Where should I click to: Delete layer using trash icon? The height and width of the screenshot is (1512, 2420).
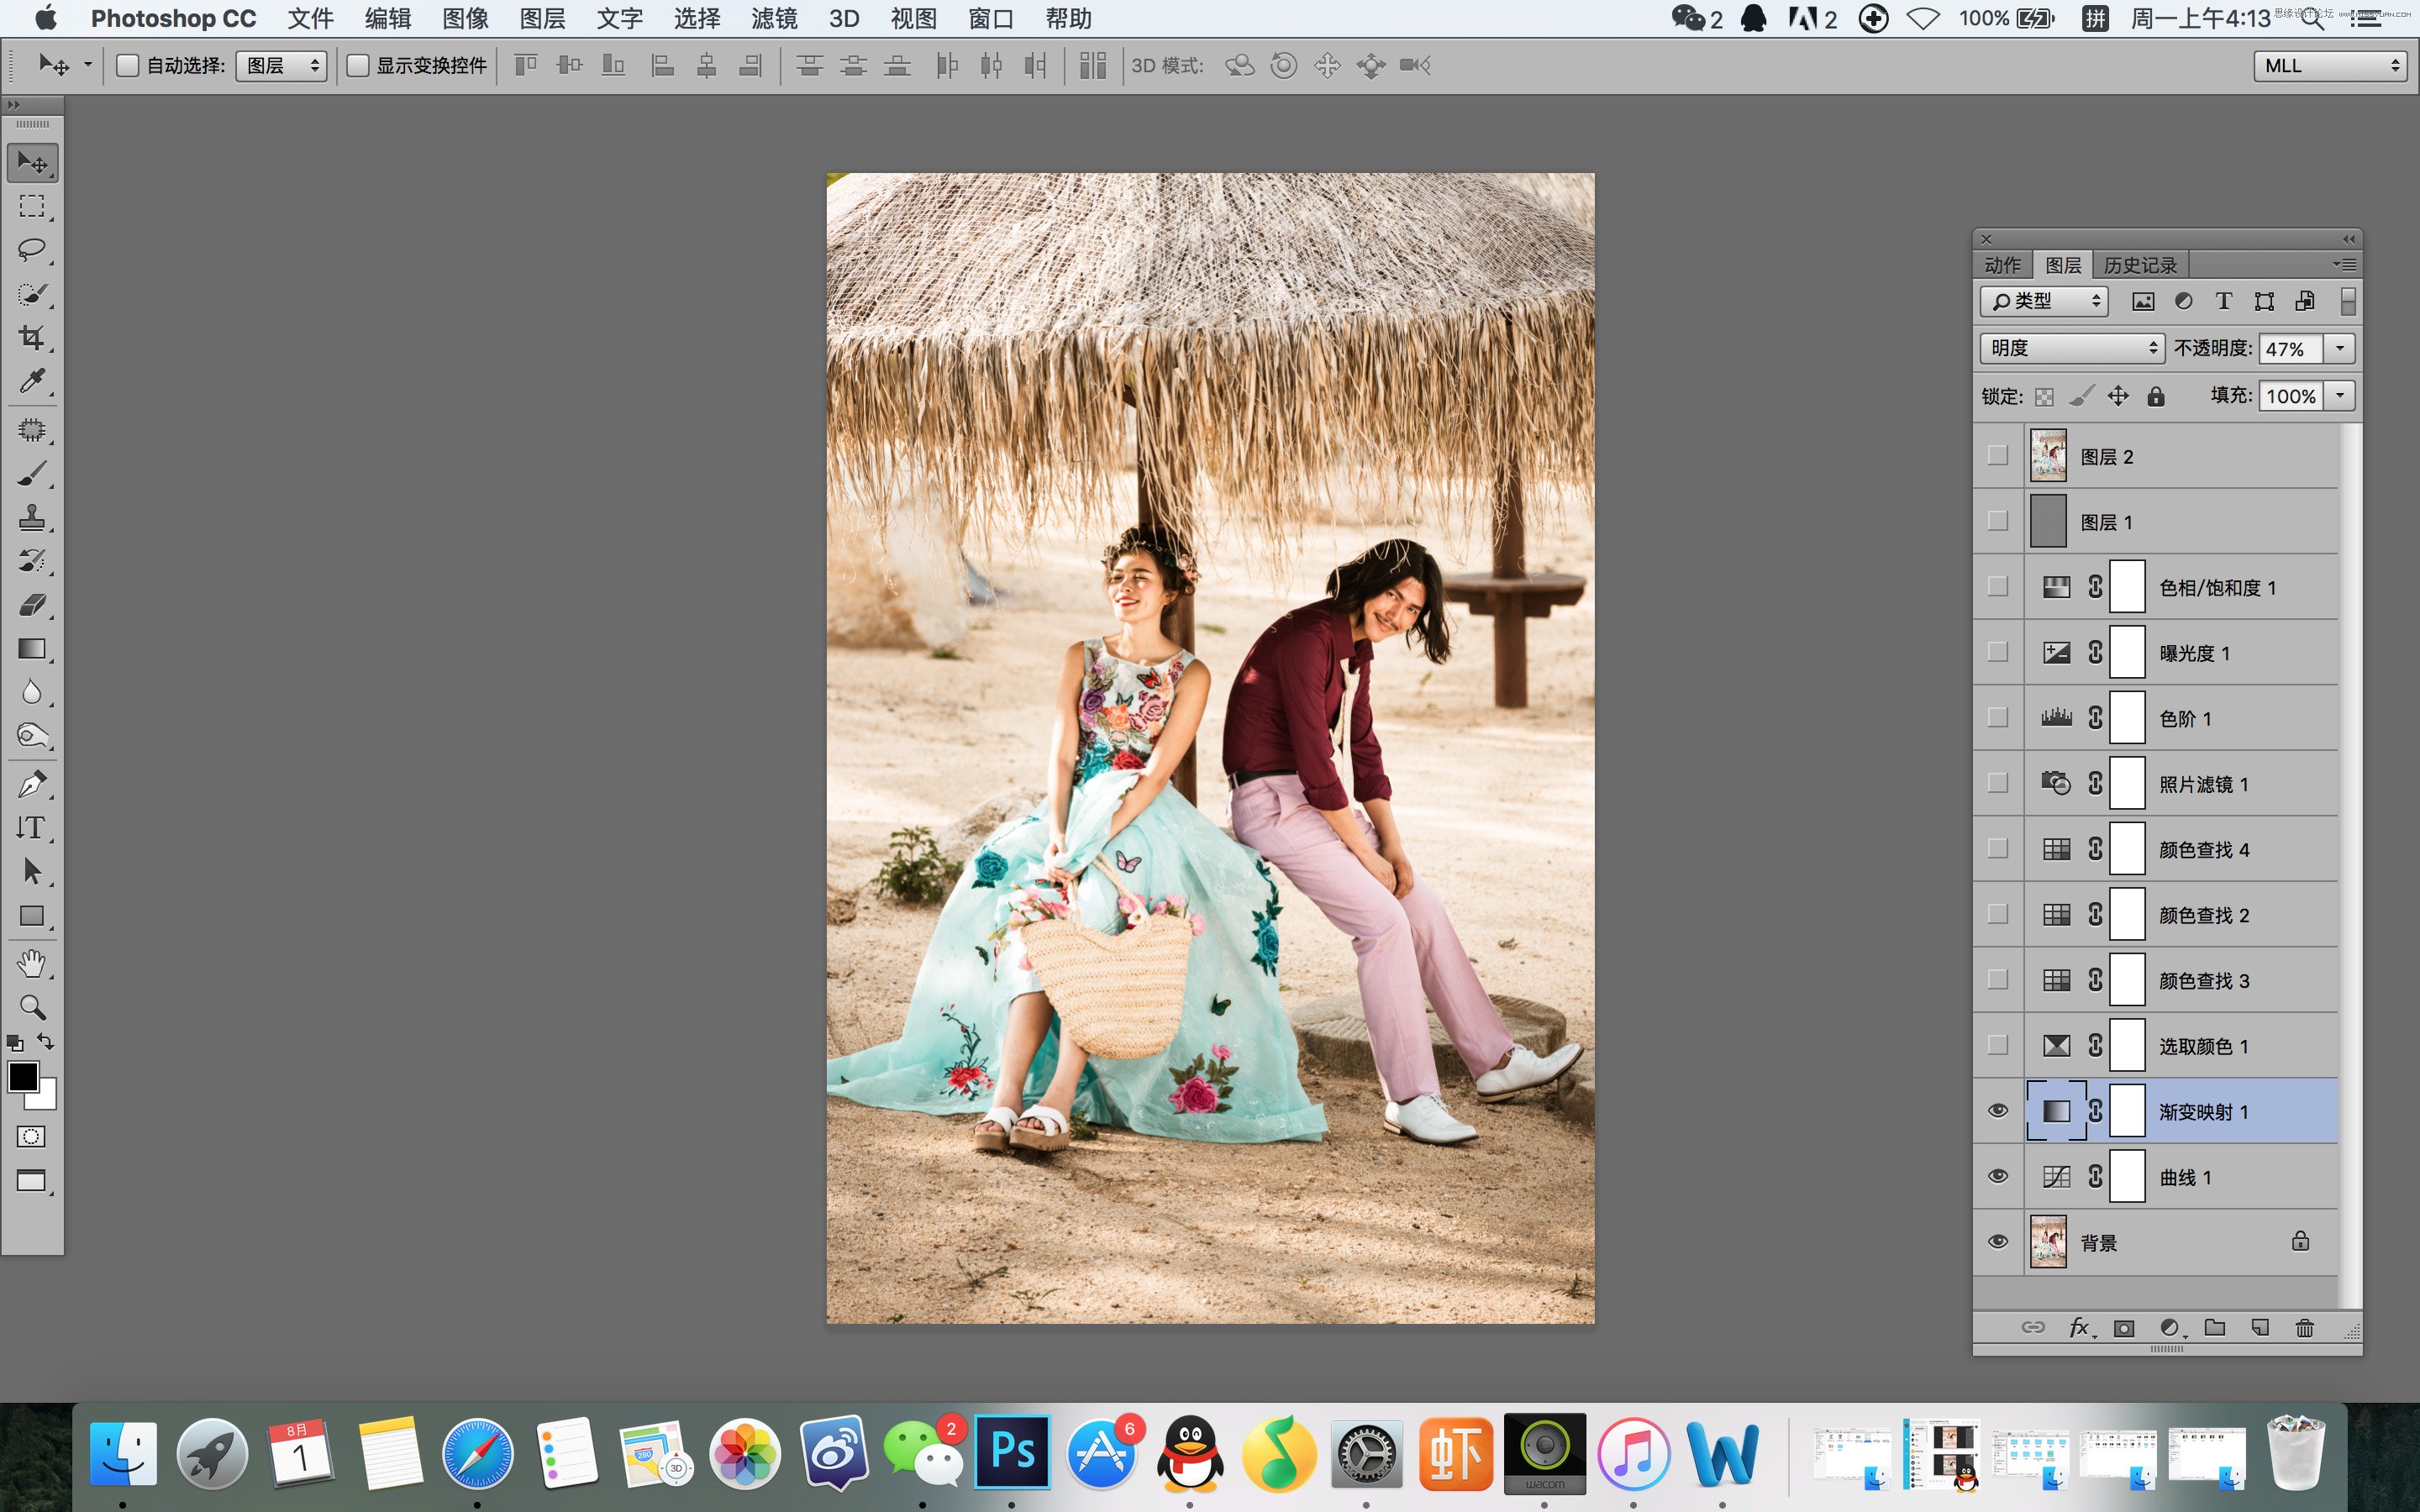[2304, 1328]
